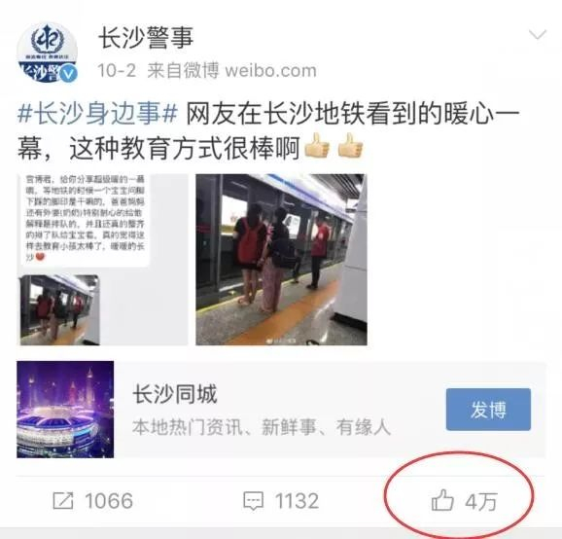Screen dimensions: 562x539
Task: Open the 长沙同城 stadium cover image
Action: tap(65, 410)
